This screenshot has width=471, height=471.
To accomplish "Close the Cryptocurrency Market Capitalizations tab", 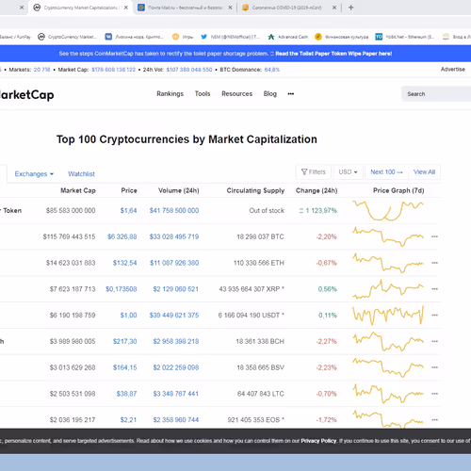I will [126, 8].
